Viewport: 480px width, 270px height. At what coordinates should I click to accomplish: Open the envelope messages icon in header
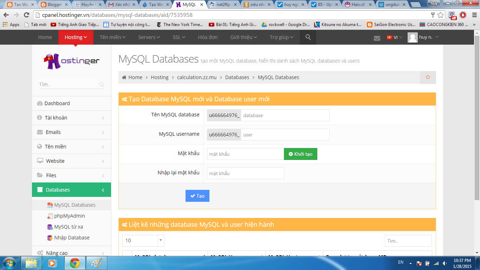[x=377, y=38]
